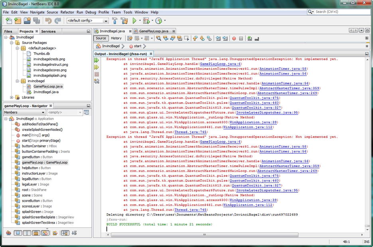
Task: Run the project with the green play icon
Action: (x=134, y=21)
